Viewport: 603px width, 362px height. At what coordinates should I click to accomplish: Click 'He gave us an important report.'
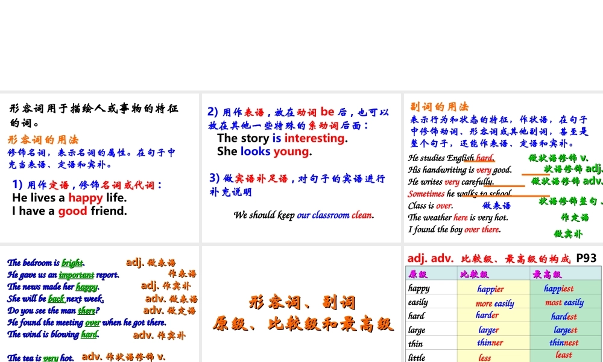pos(63,275)
